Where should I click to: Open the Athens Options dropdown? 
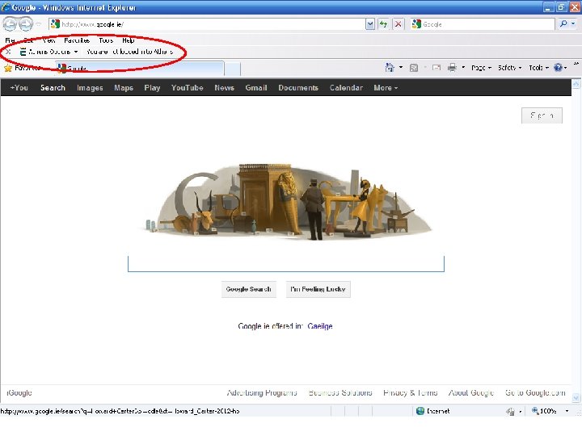[48, 52]
